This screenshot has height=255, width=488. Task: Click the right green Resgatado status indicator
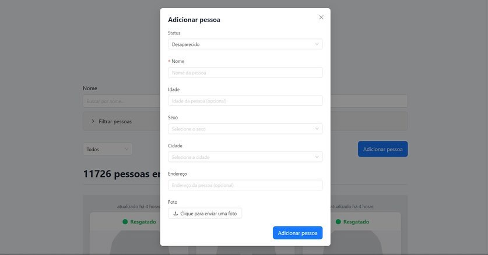tap(338, 222)
